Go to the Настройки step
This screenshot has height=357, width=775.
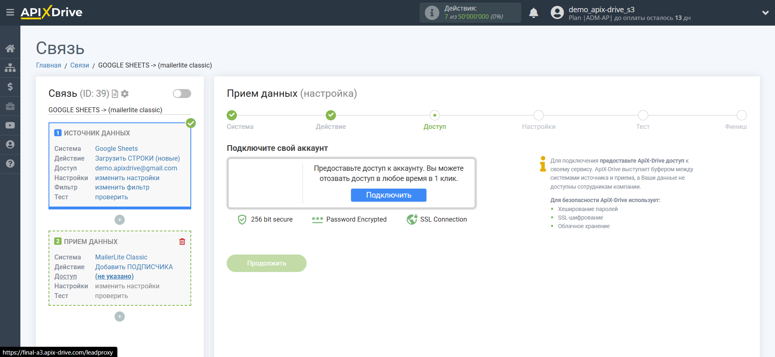point(539,115)
